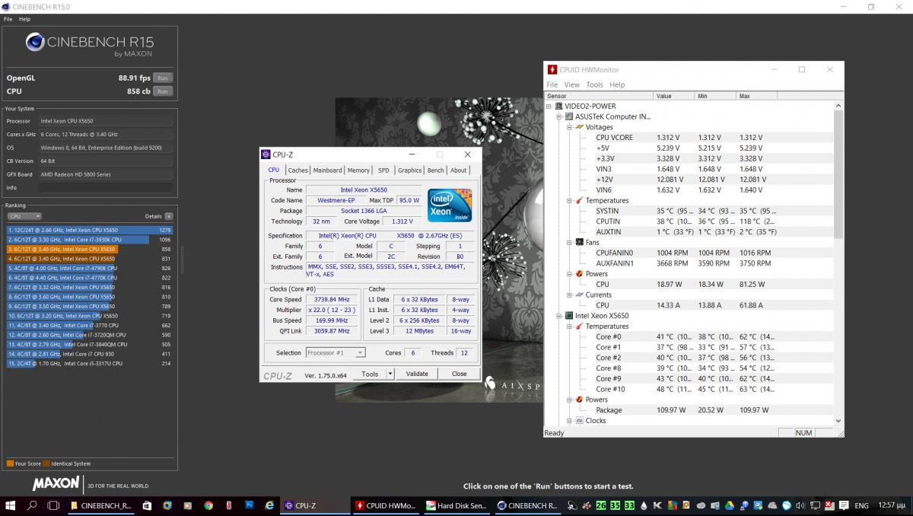
Task: Open the Bench tab in CPU-Z
Action: coord(436,170)
